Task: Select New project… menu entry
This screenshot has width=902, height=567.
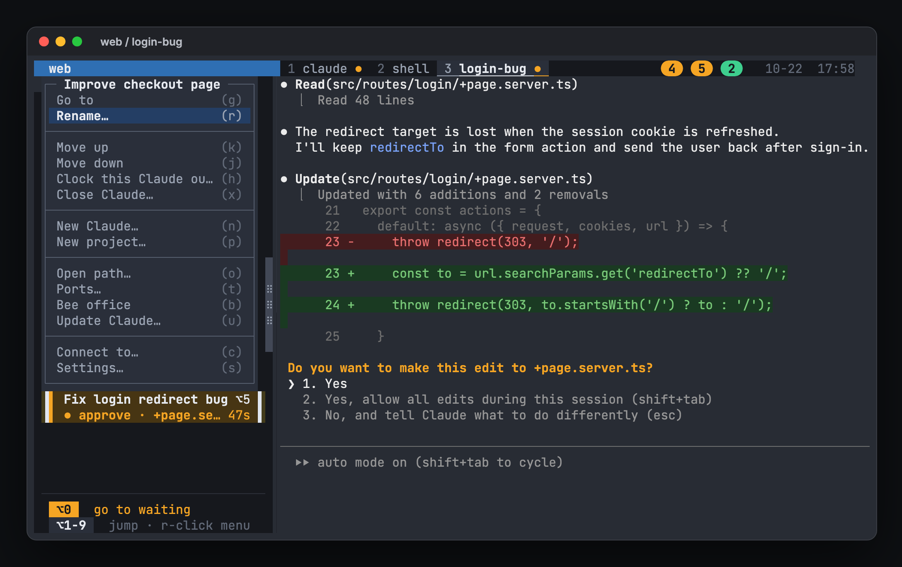Action: (x=149, y=242)
